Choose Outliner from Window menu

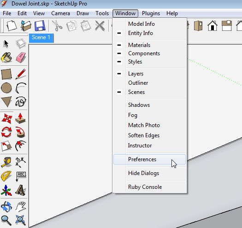click(150, 83)
